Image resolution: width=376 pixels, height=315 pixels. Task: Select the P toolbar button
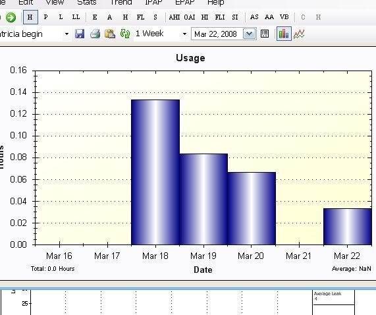coord(46,17)
